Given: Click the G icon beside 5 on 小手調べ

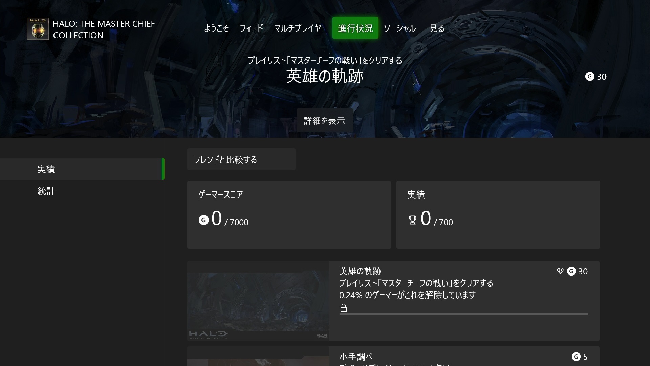Looking at the screenshot, I should 576,357.
